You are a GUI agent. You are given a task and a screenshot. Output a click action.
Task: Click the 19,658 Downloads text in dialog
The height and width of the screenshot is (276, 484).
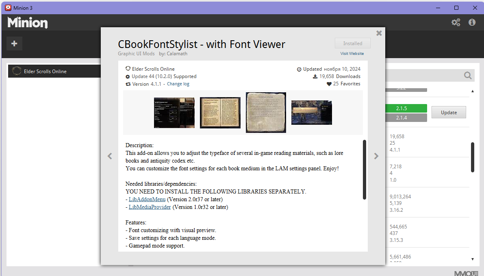click(x=340, y=76)
